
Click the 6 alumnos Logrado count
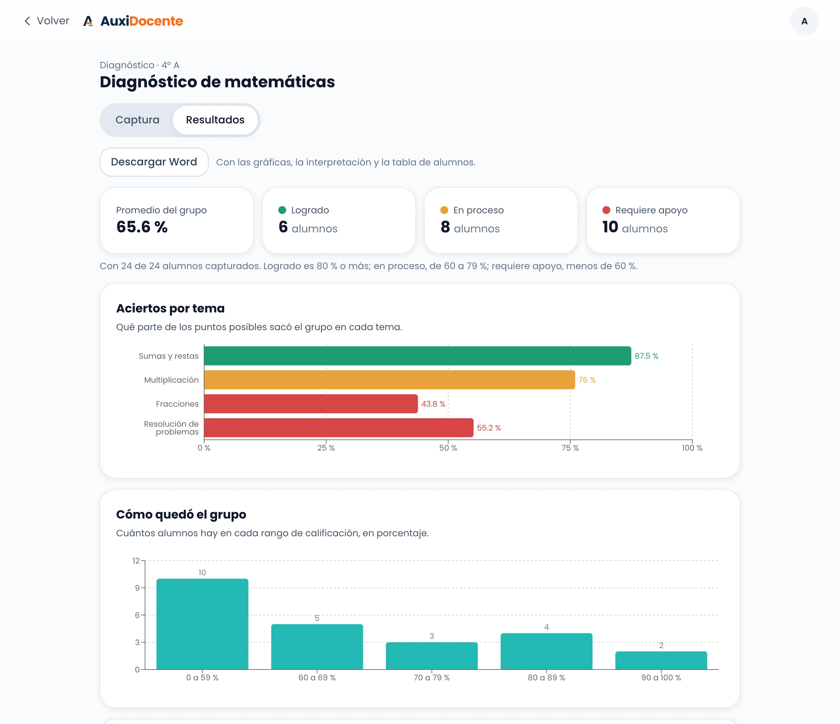(308, 227)
